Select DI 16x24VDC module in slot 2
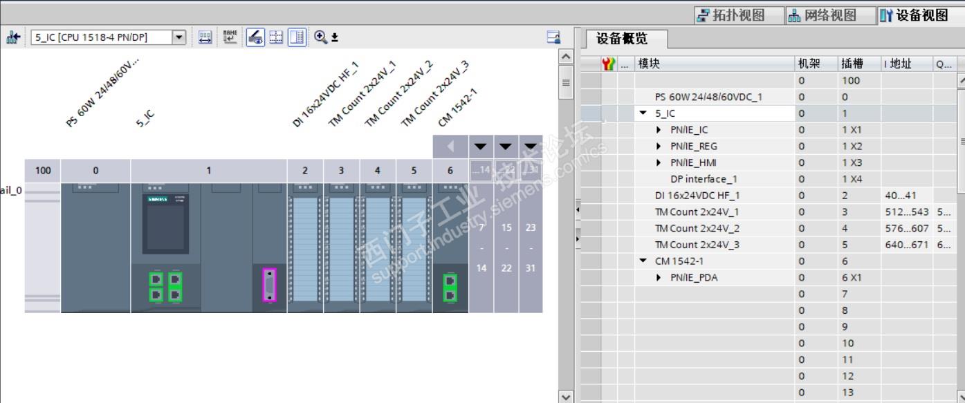Image resolution: width=965 pixels, height=403 pixels. point(305,247)
